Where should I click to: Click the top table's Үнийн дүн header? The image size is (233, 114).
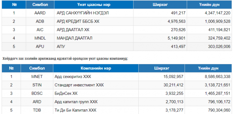209,5
